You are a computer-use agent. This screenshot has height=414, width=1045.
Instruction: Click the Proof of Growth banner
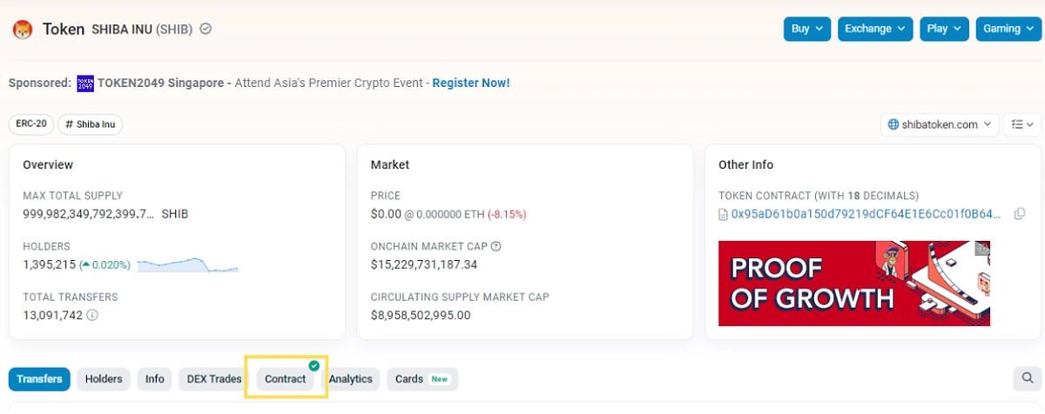pos(854,284)
